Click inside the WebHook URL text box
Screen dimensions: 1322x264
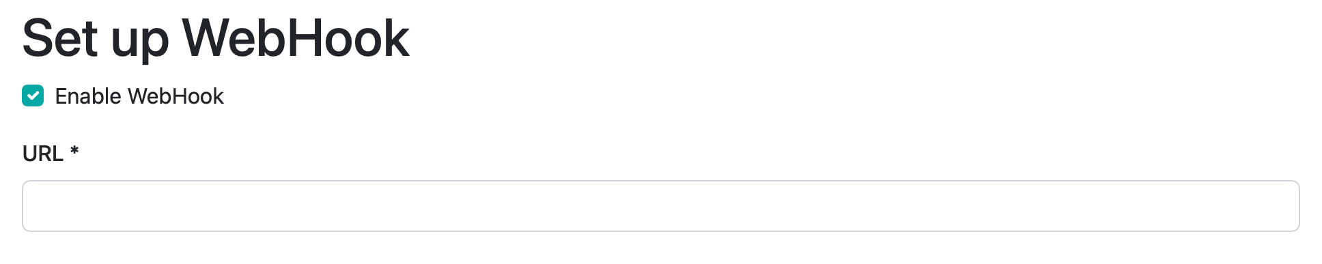(x=660, y=206)
